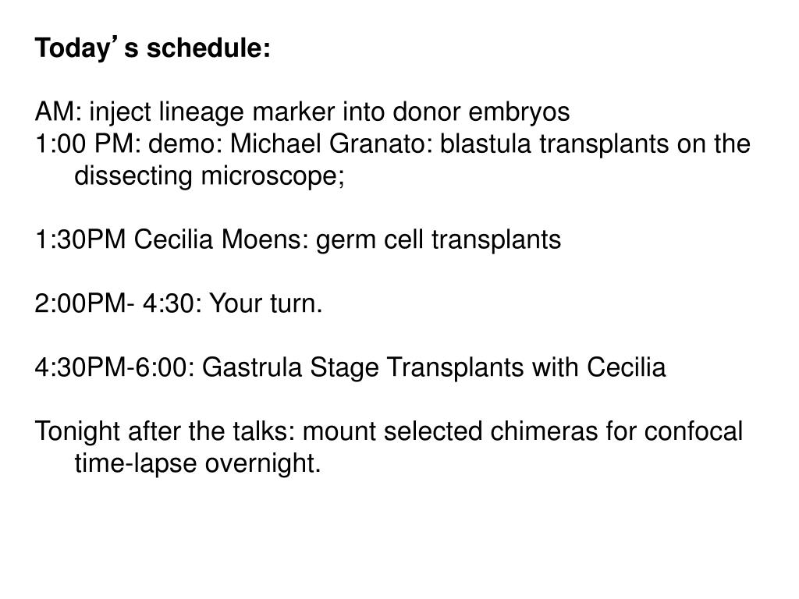Viewport: 799px width, 599px height.
Task: Click the "dissecting microscope;" line
Action: click(209, 176)
